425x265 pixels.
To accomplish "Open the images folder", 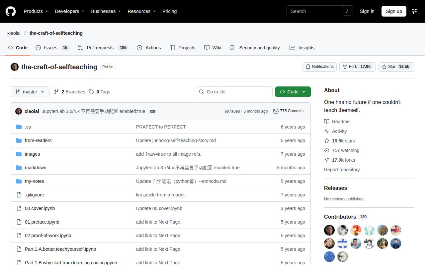I will (x=32, y=154).
